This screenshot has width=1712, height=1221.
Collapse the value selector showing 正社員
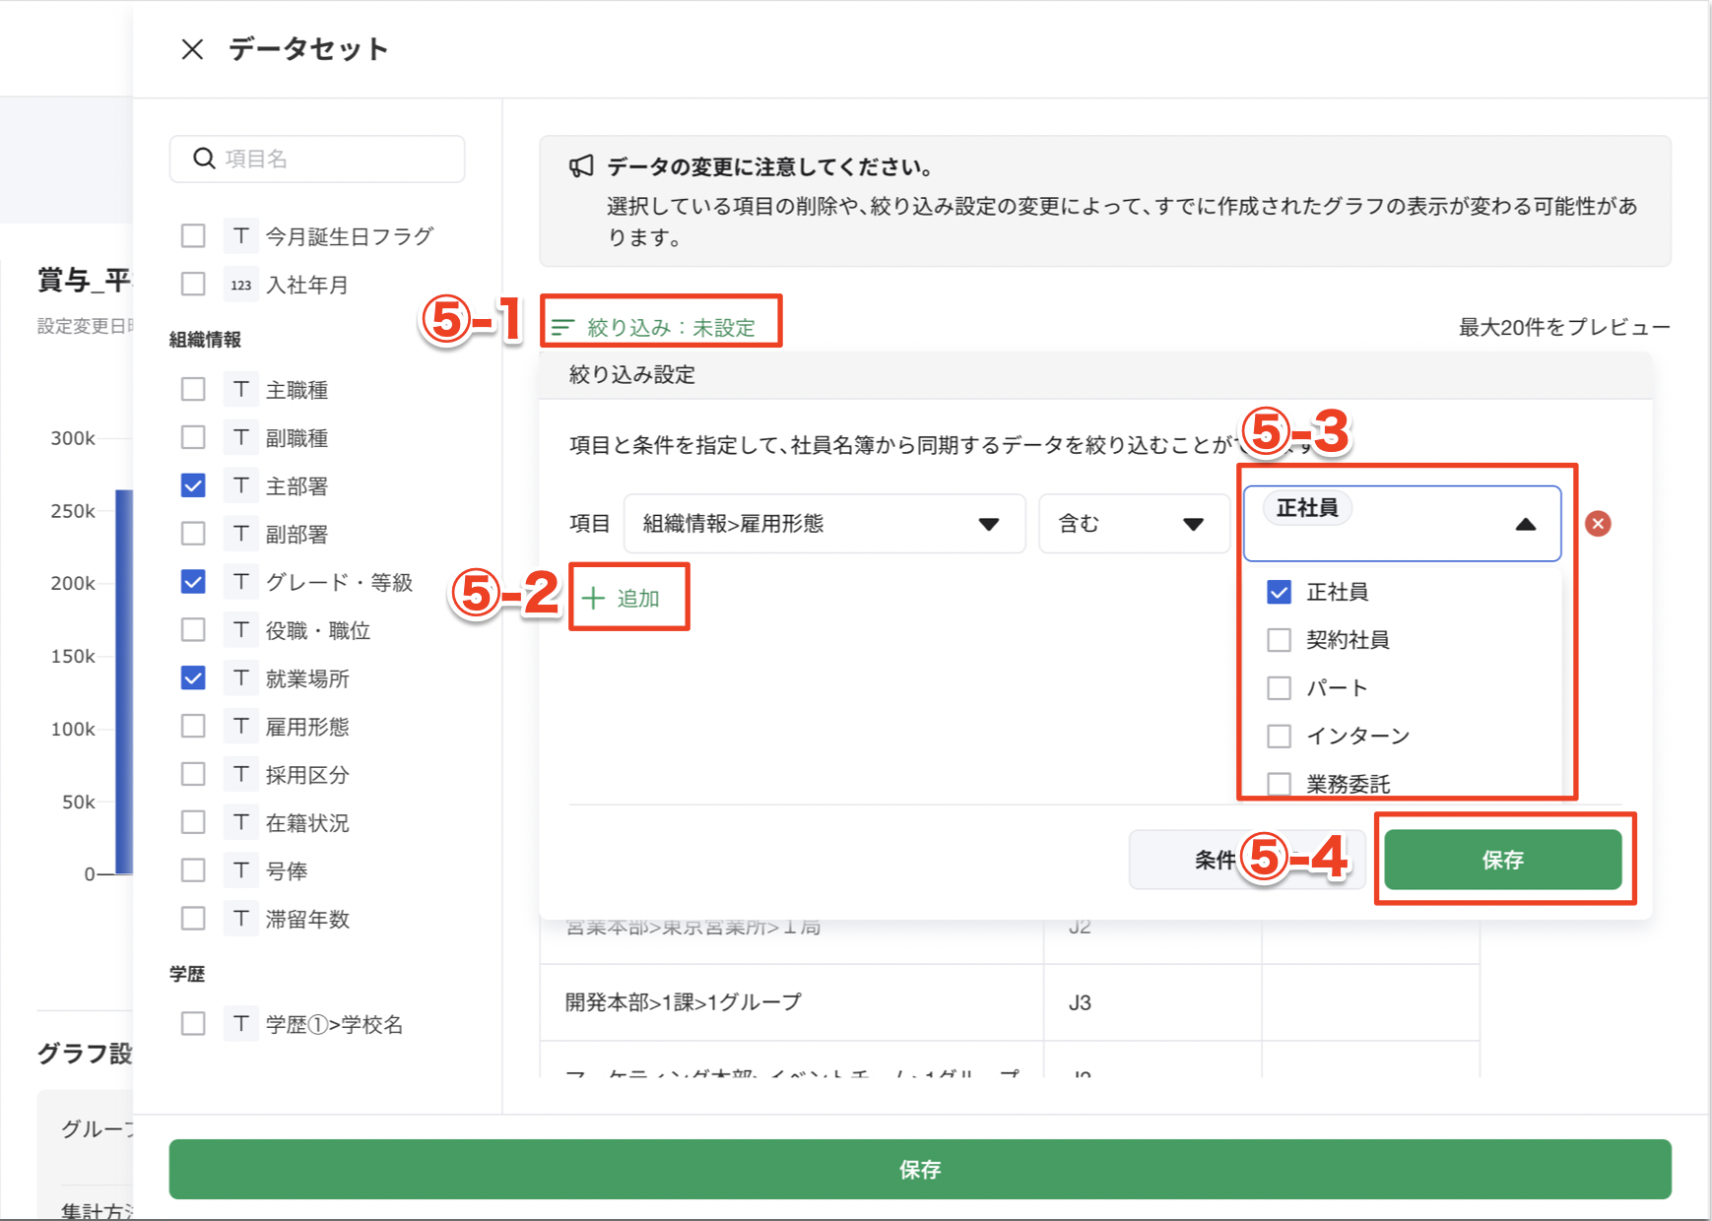click(x=1527, y=524)
